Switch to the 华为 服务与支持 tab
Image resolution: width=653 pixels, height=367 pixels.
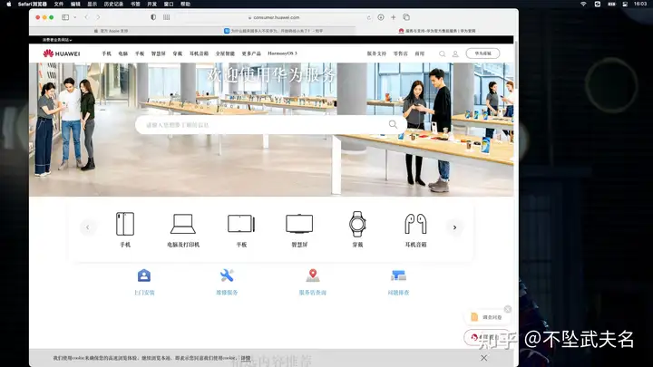tap(436, 31)
